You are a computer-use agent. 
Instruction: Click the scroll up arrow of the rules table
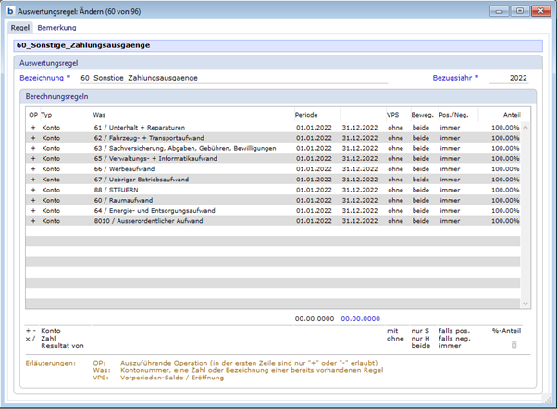tap(526, 127)
